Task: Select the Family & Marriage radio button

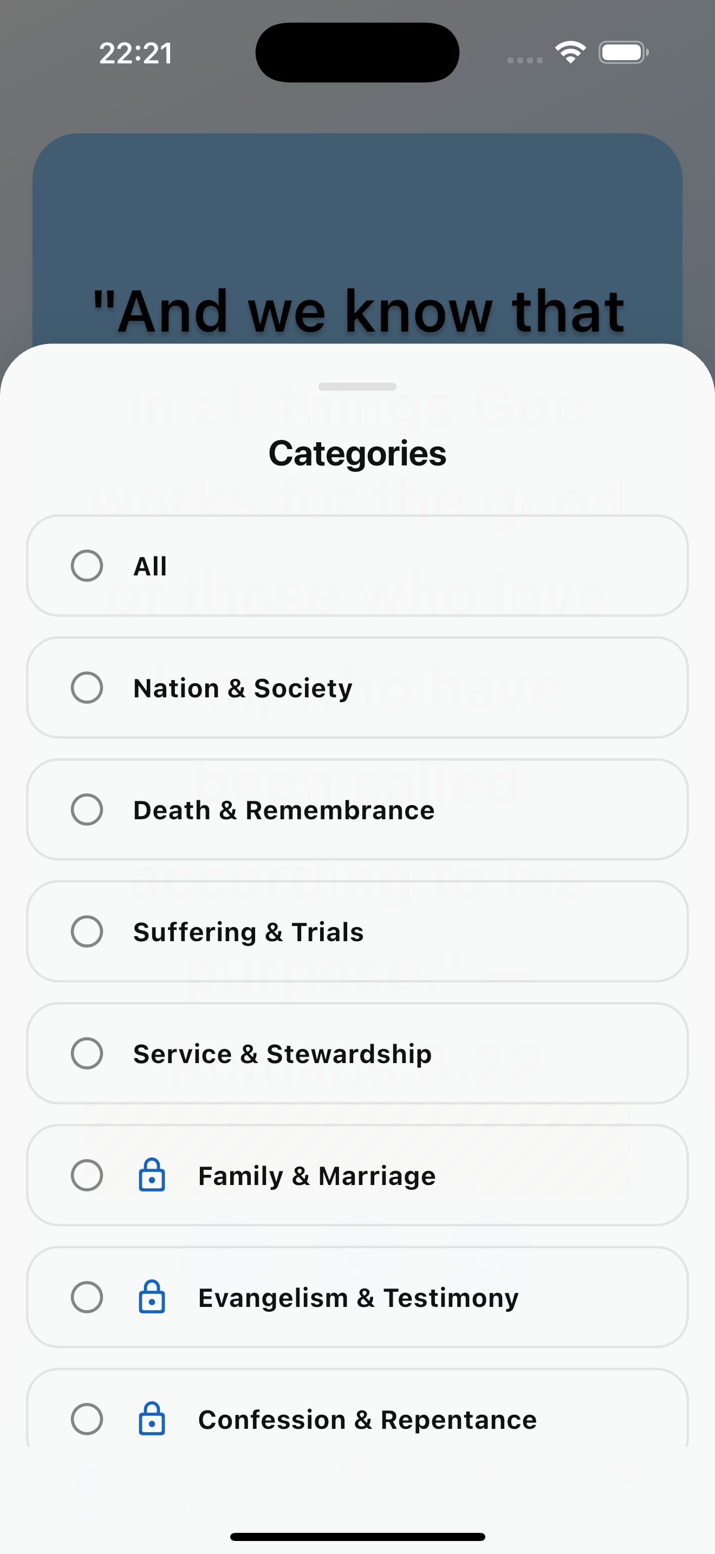Action: [x=87, y=1175]
